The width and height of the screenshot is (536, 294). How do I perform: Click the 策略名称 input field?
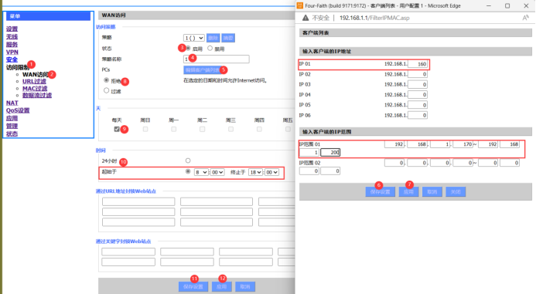click(x=217, y=59)
